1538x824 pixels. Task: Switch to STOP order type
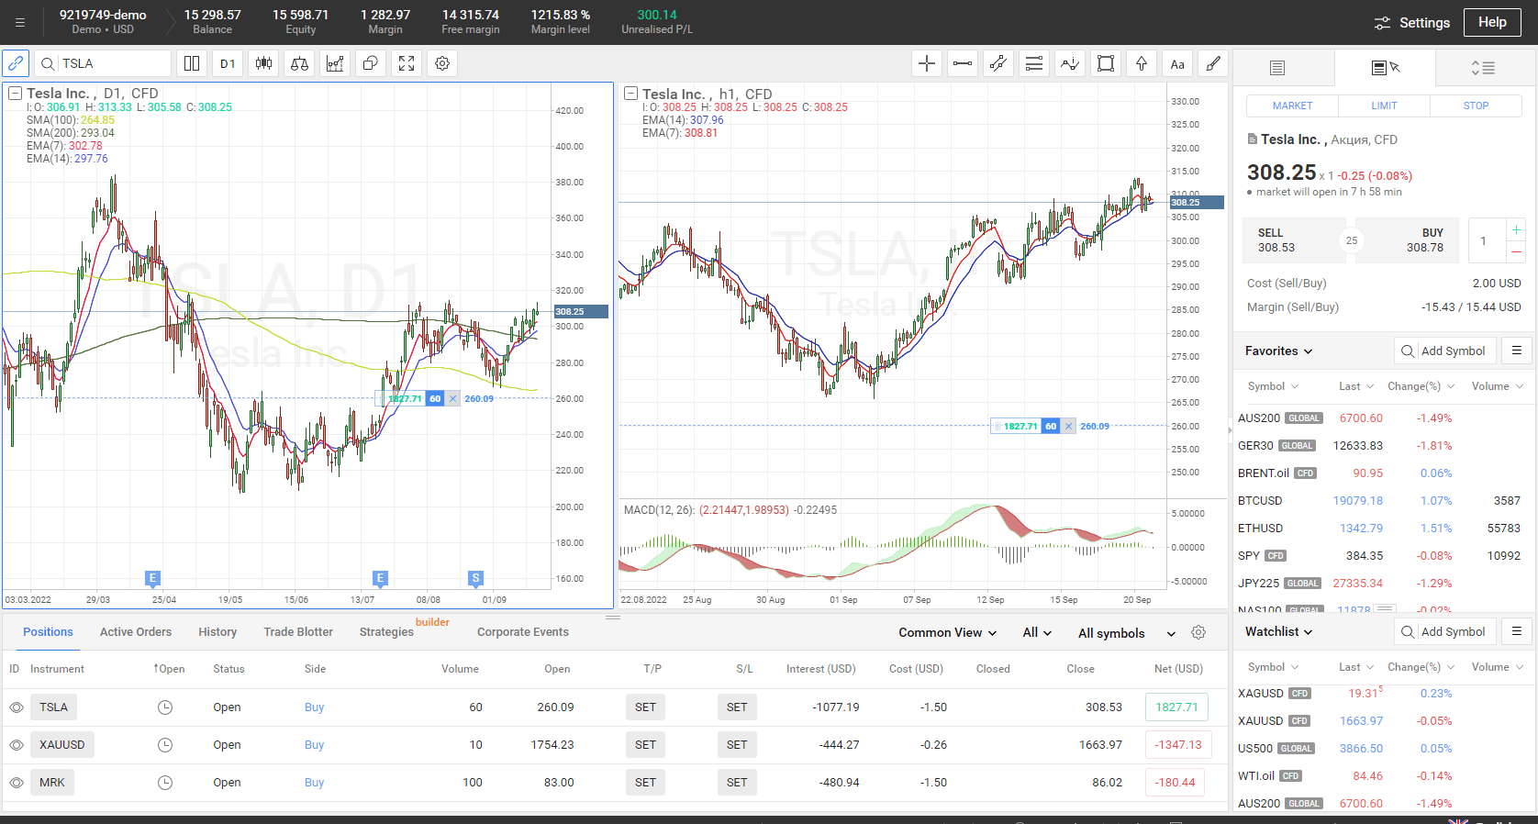pyautogui.click(x=1476, y=106)
